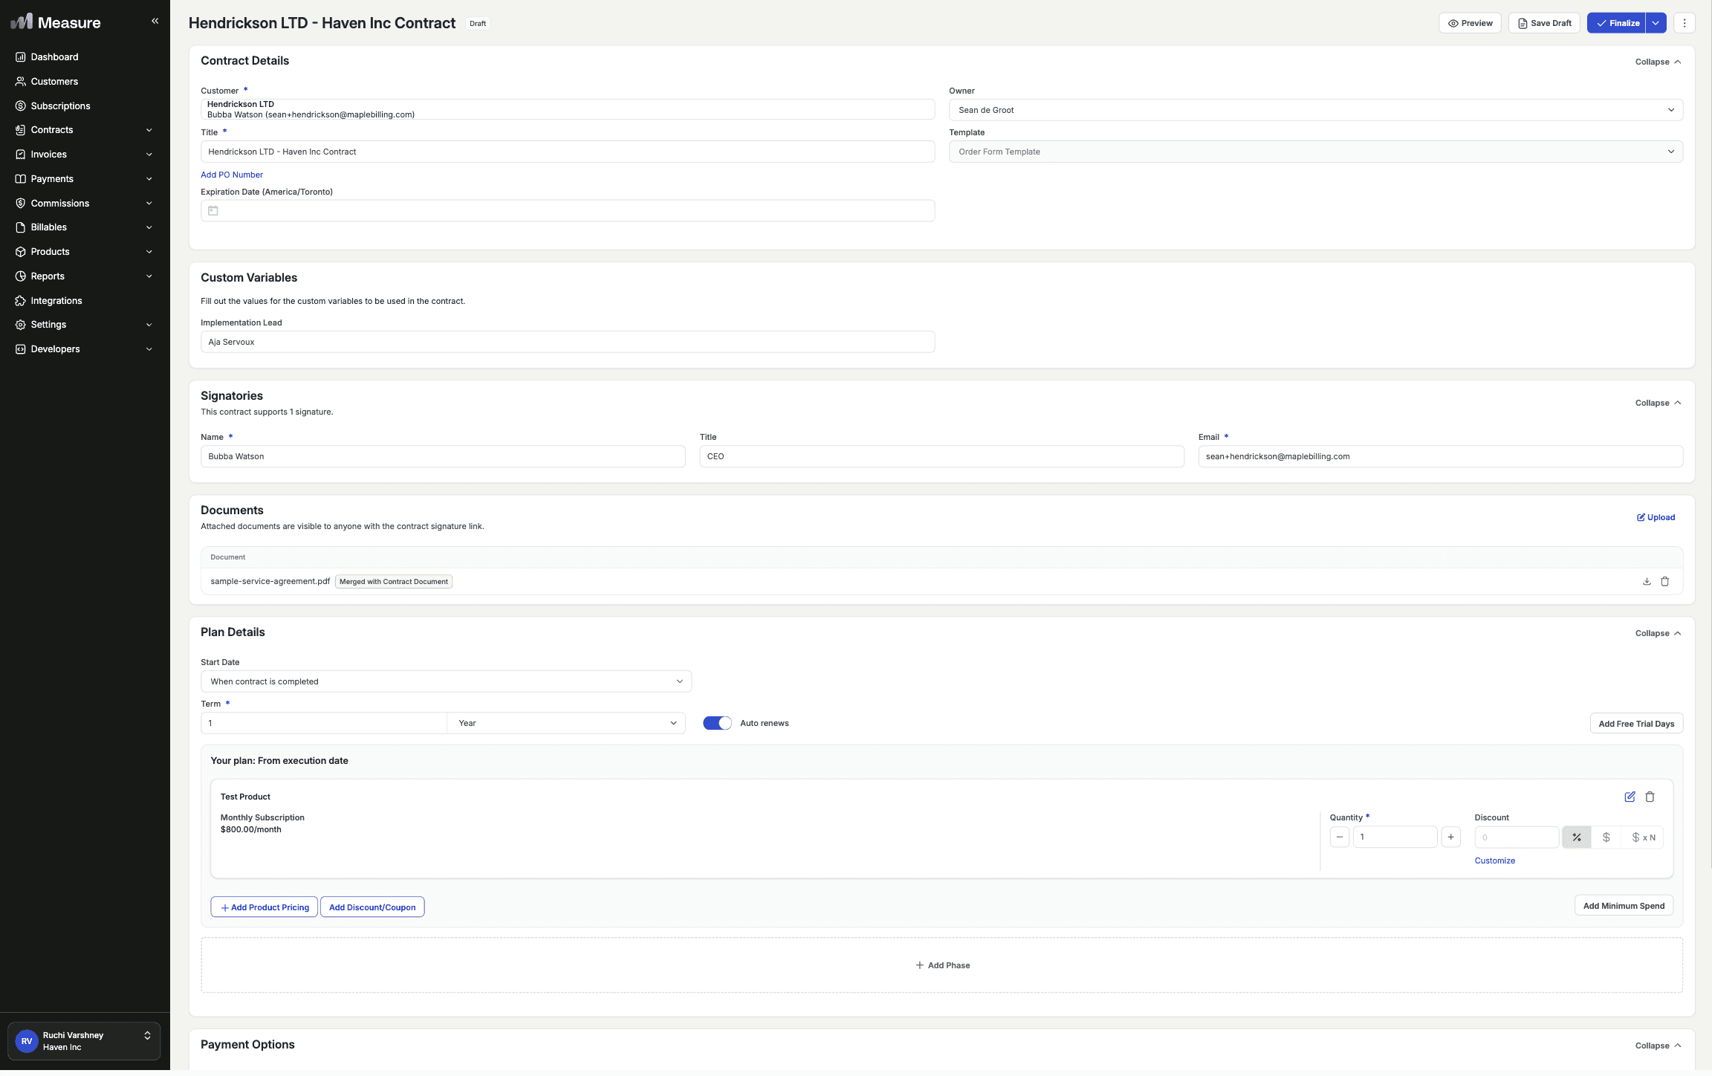Open the Owner dropdown
Viewport: 1712px width, 1076px height.
[1315, 110]
